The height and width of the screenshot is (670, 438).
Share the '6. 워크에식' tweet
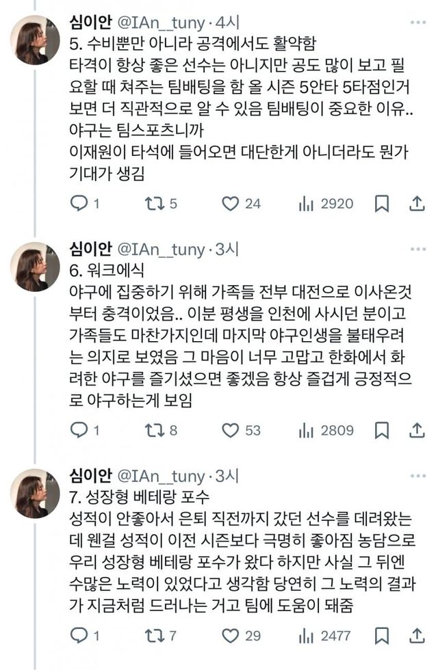417,430
